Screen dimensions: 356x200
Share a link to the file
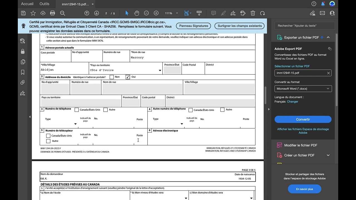tap(313, 13)
